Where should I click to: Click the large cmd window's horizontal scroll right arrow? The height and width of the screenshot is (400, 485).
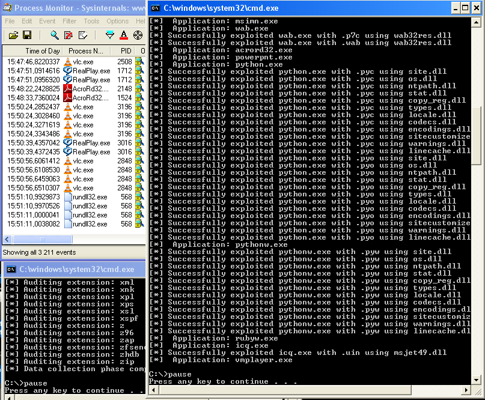(466, 390)
